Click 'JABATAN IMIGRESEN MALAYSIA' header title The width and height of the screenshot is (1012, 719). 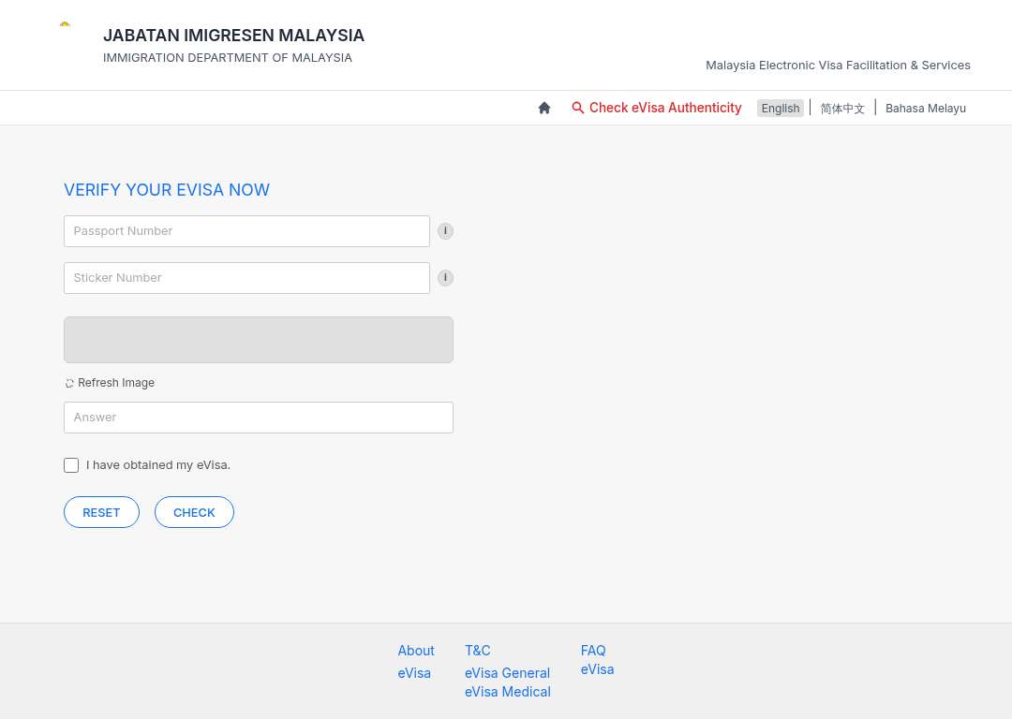233,35
